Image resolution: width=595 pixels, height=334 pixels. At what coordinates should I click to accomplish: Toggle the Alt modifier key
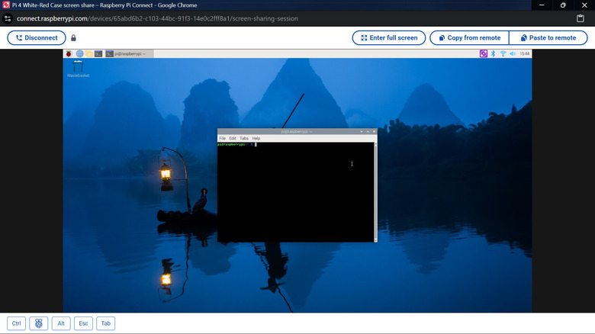coord(61,323)
